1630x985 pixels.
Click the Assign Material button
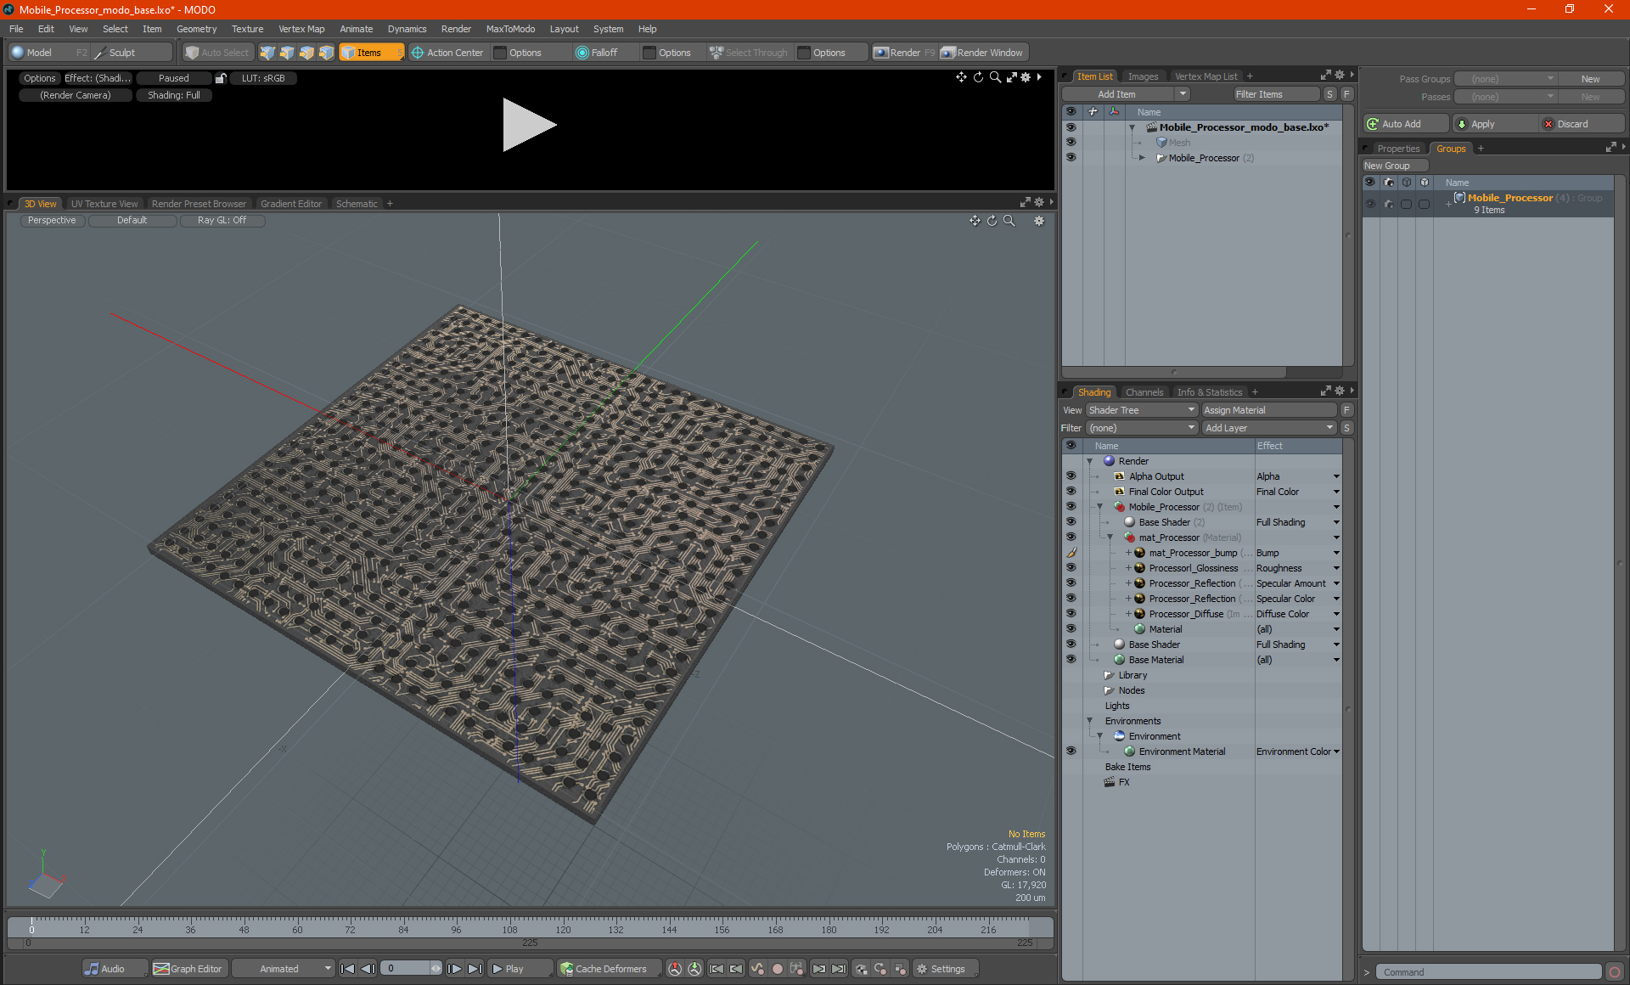[x=1268, y=410]
